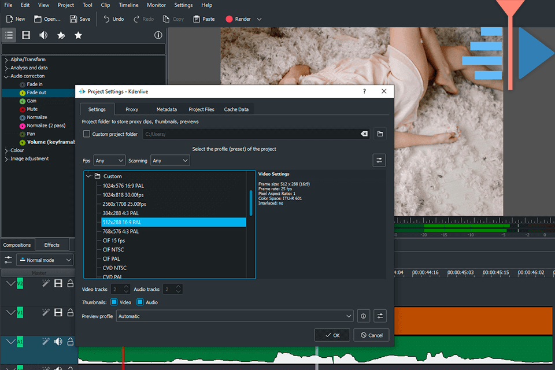Mute the A1 audio track
555x370 pixels.
coord(58,342)
